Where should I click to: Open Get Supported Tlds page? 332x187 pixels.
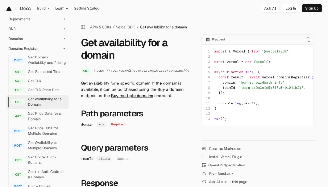point(44,72)
